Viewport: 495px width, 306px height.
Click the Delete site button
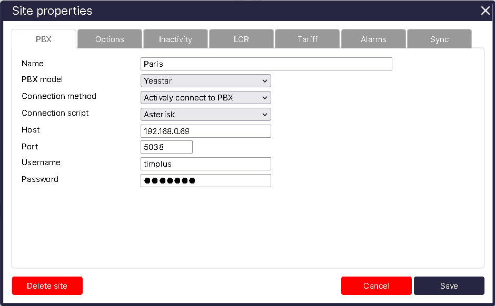pos(47,285)
